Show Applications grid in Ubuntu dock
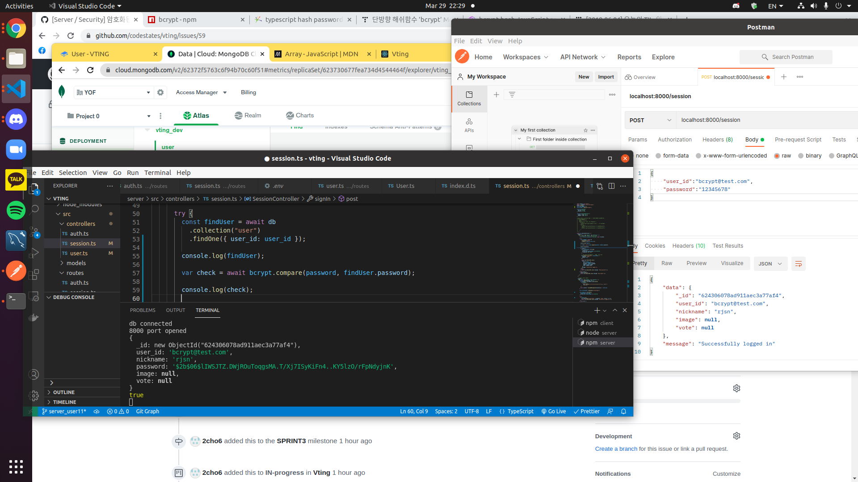858x482 pixels. pos(16,467)
